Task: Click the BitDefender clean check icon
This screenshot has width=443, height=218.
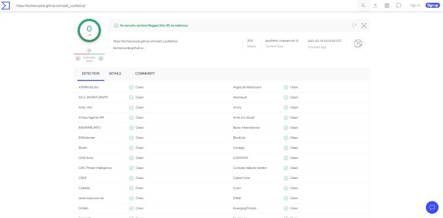Action: pyautogui.click(x=131, y=138)
